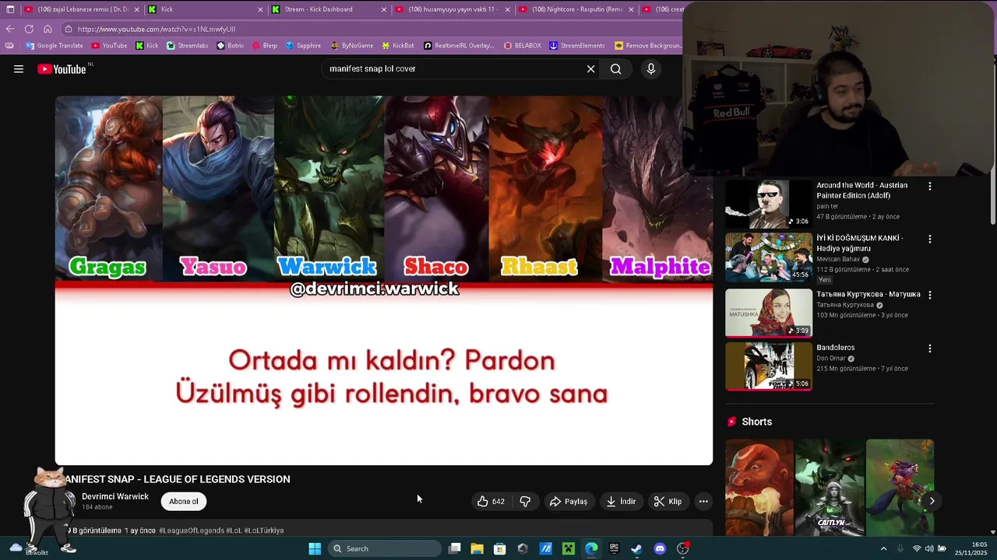Open Epic Games Launcher from taskbar
The width and height of the screenshot is (997, 560).
coord(614,548)
